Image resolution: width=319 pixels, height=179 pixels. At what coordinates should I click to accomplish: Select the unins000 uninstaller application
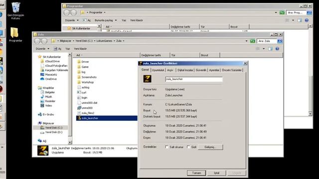[x=85, y=108]
